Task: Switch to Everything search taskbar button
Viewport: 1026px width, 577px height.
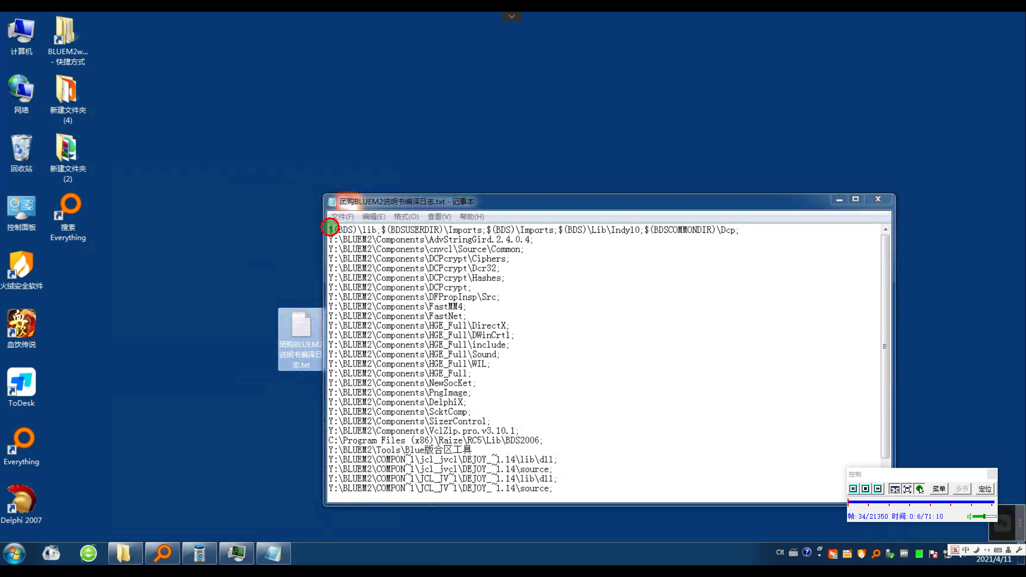Action: point(162,553)
